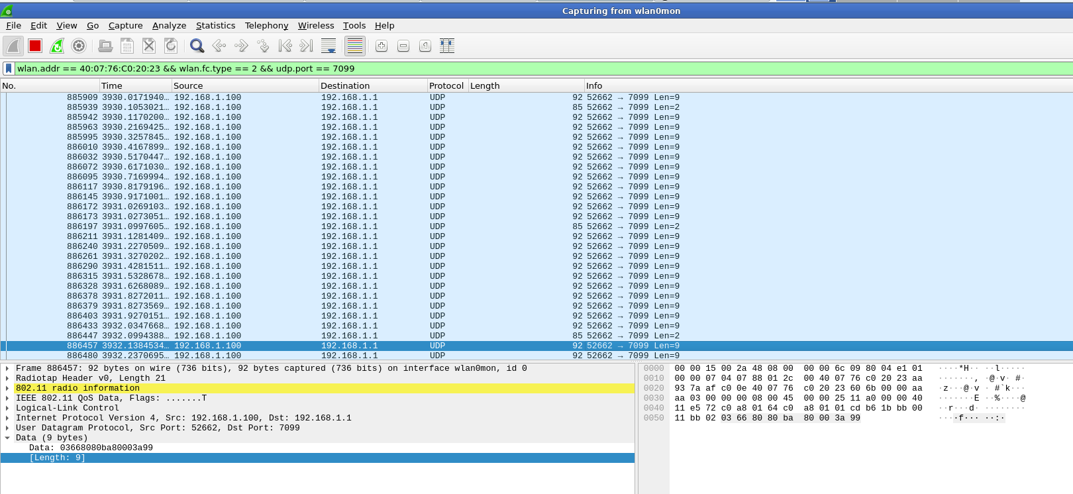Stop capturing packets with the red square

click(x=35, y=46)
